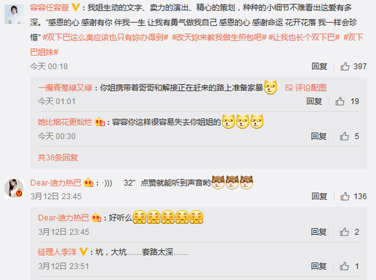376x280 pixels.
Task: Click the crown badge beside 她比烟花更灿烂
Action: tap(100, 122)
